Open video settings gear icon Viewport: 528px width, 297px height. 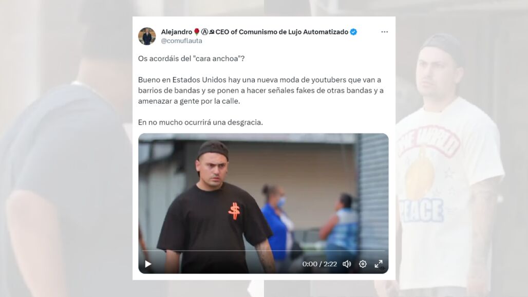[363, 264]
